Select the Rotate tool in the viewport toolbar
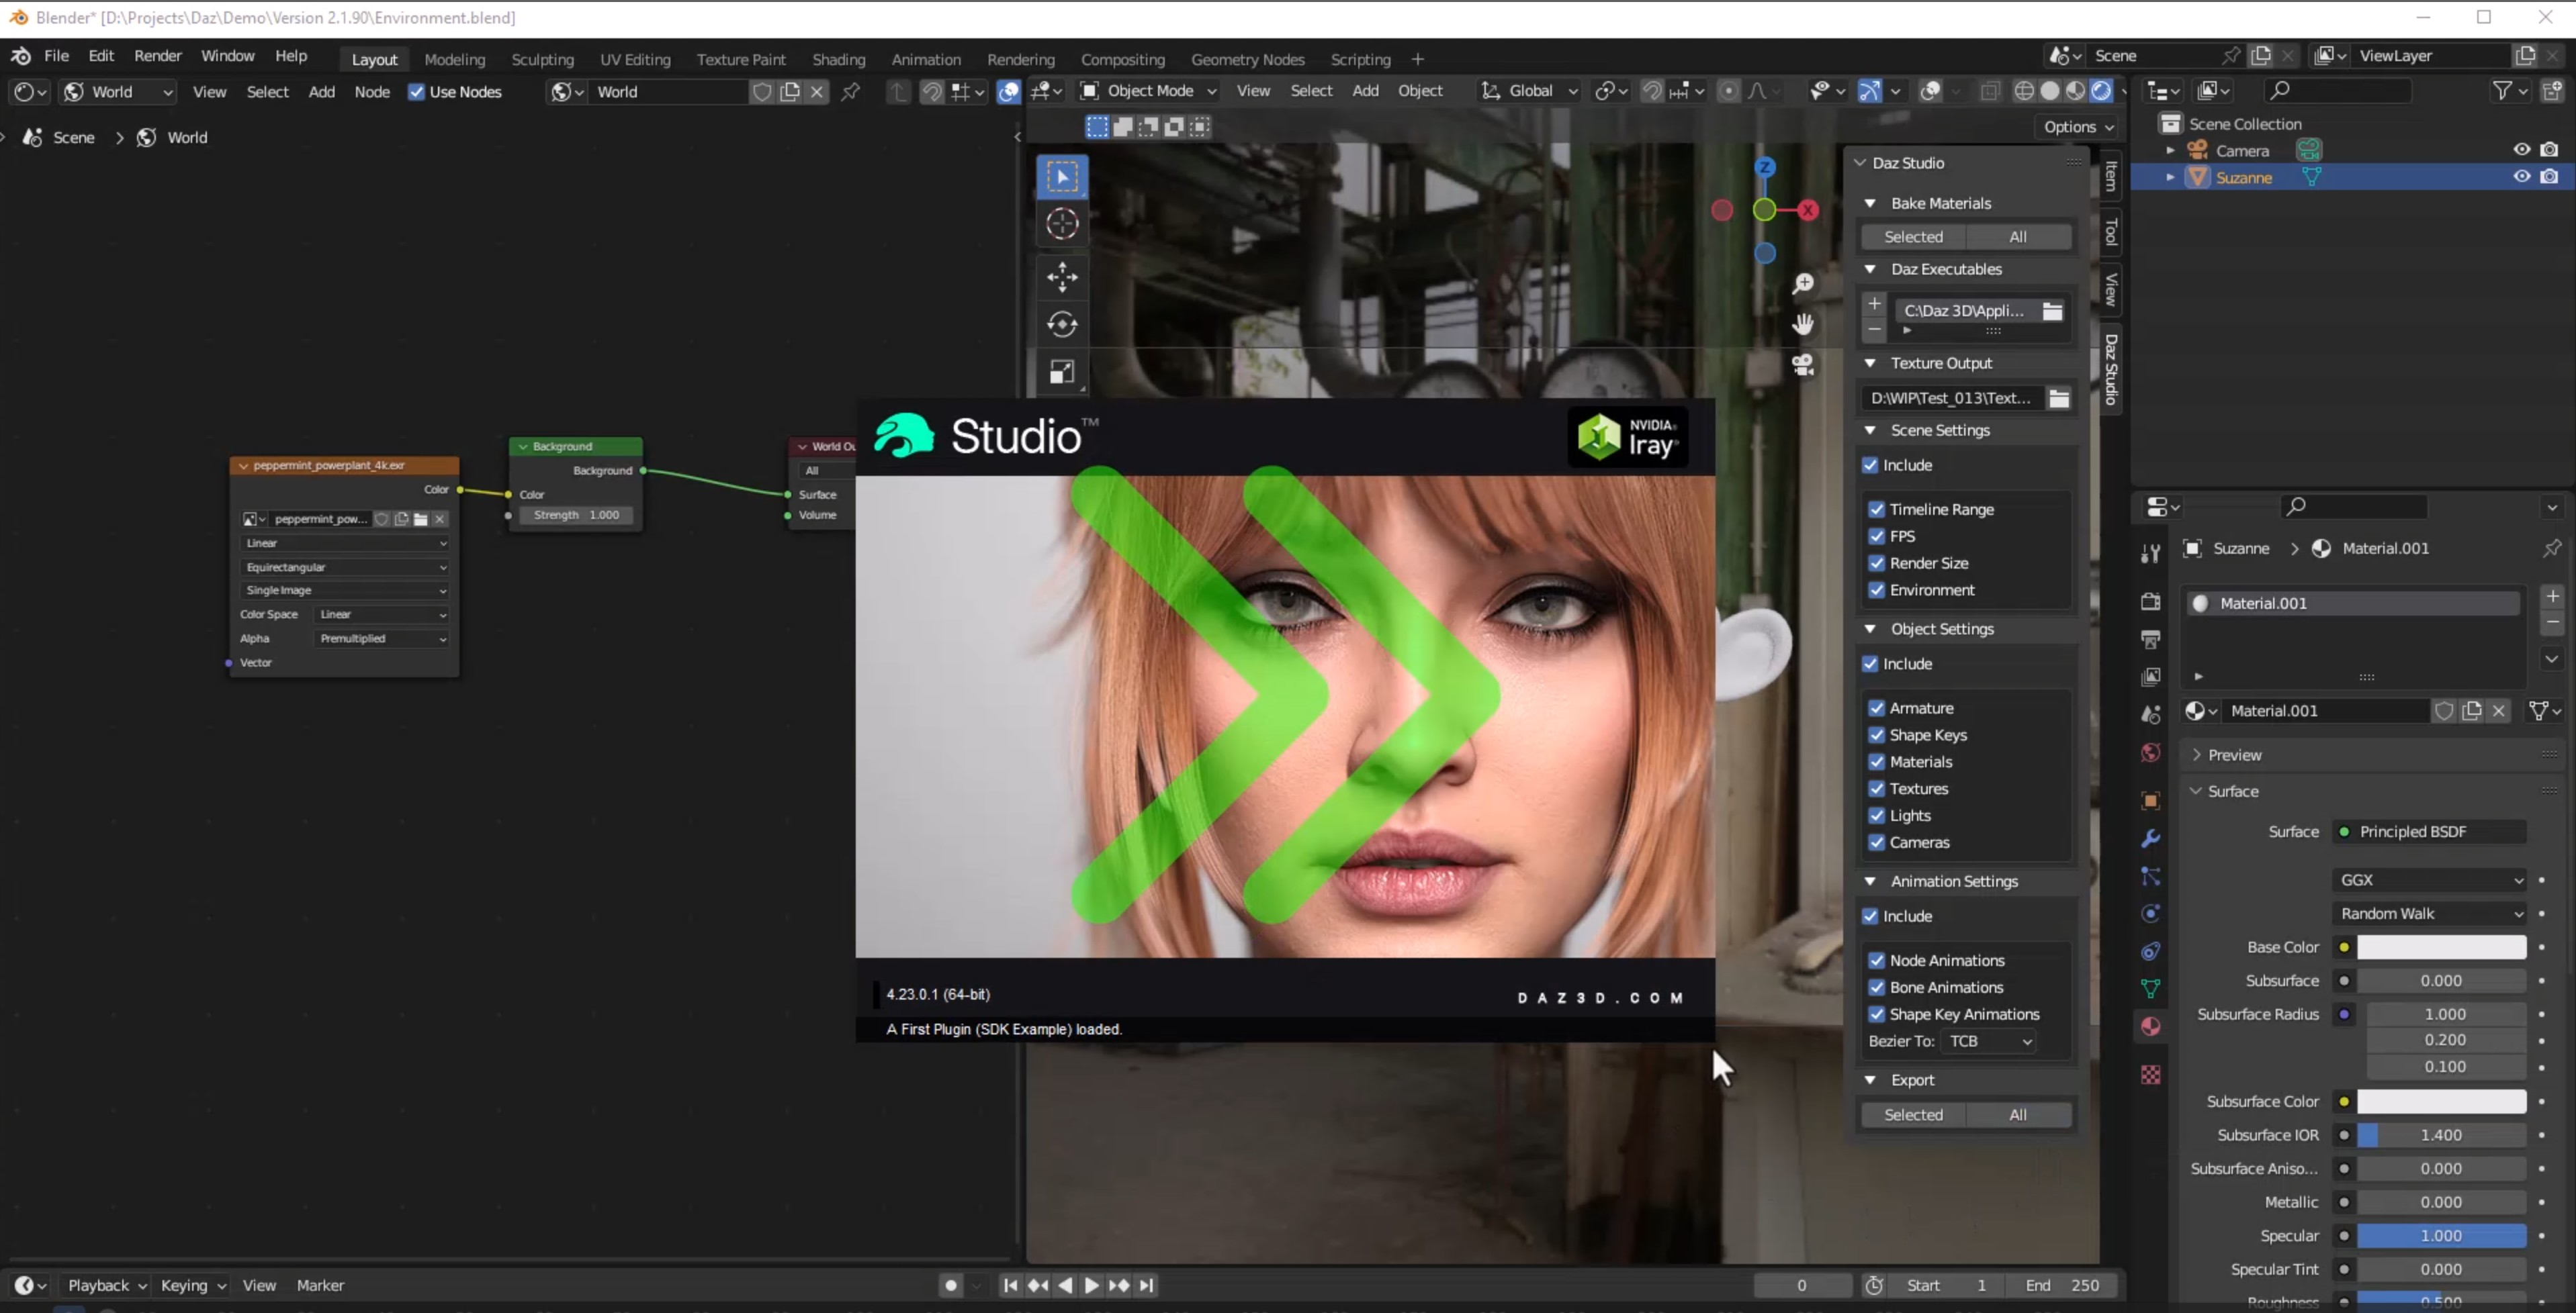The height and width of the screenshot is (1313, 2576). [1062, 324]
